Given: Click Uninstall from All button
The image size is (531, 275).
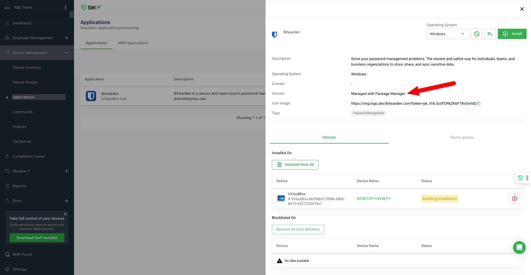Looking at the screenshot, I should click(295, 164).
